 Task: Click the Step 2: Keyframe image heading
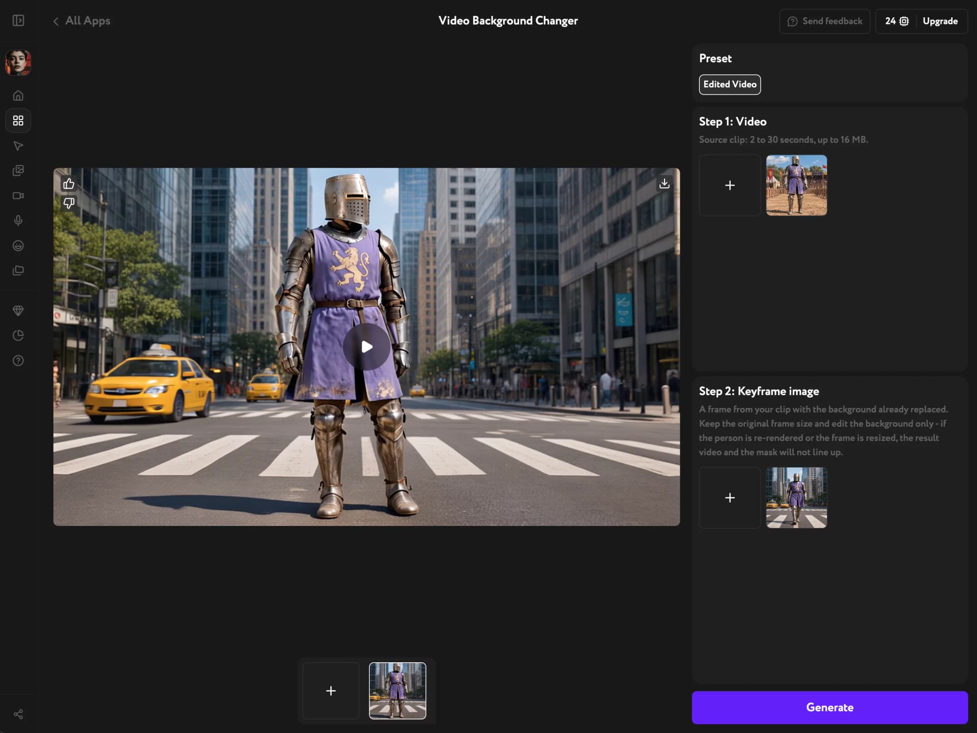pos(759,391)
